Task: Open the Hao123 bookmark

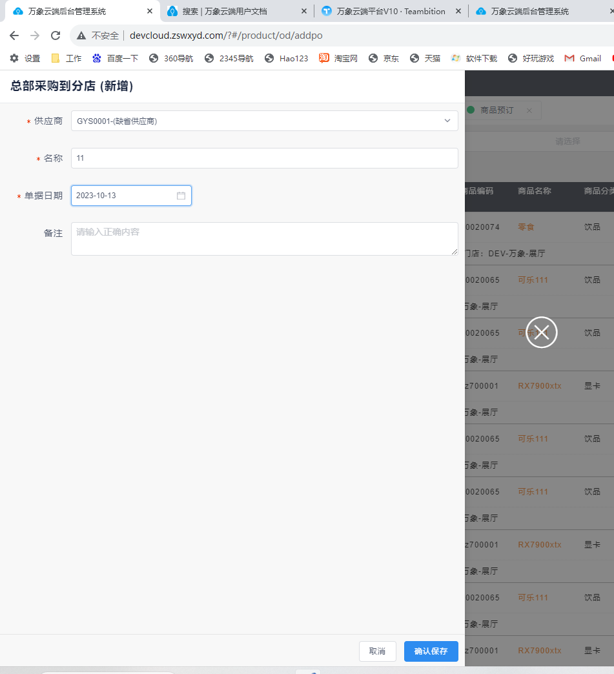Action: click(x=287, y=59)
